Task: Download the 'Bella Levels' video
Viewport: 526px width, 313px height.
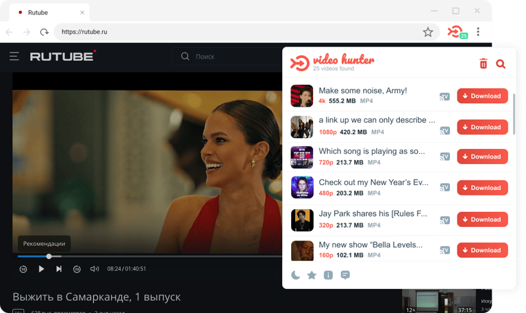Action: [x=482, y=250]
